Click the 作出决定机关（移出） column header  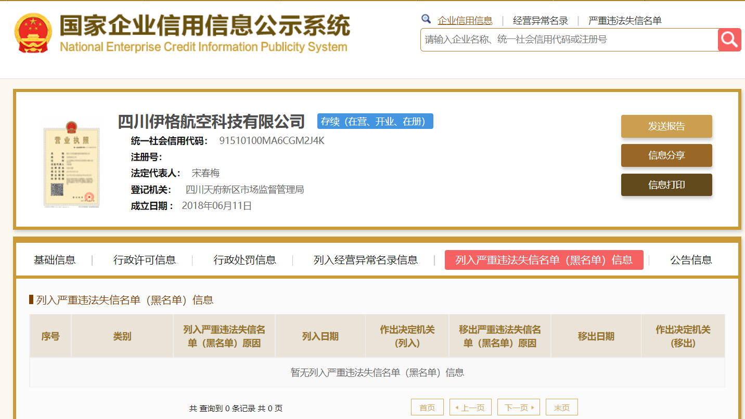683,336
